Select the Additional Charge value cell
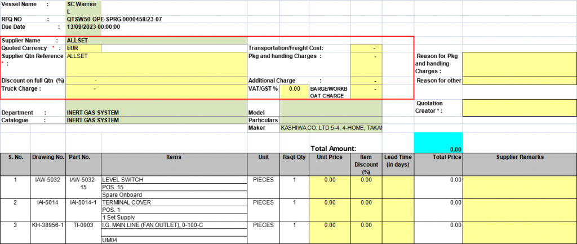The height and width of the screenshot is (244, 577). (x=365, y=81)
